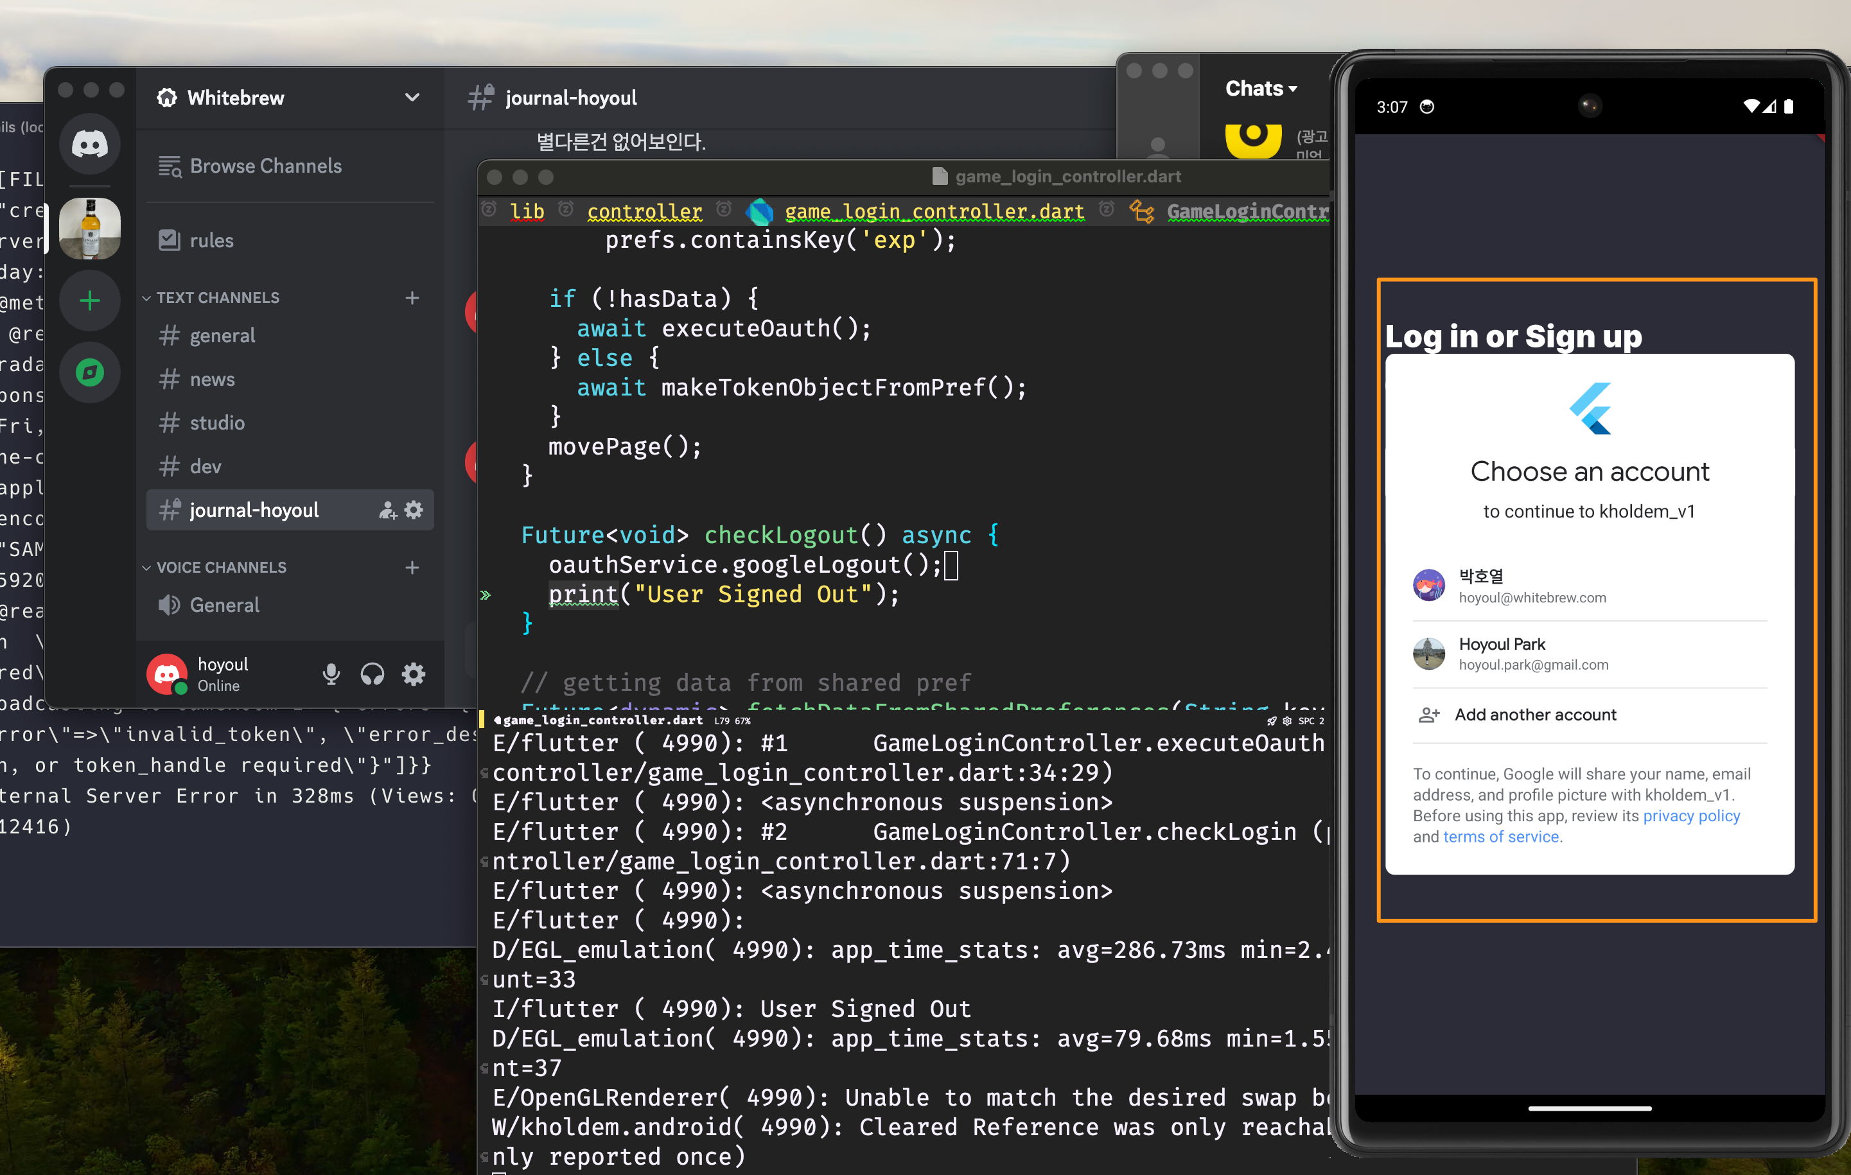
Task: Click the privacy policy link
Action: click(x=1691, y=815)
